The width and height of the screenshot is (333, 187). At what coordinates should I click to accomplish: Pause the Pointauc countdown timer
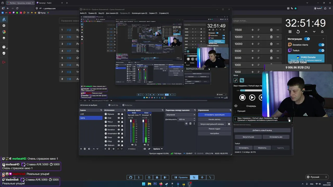[x=290, y=32]
